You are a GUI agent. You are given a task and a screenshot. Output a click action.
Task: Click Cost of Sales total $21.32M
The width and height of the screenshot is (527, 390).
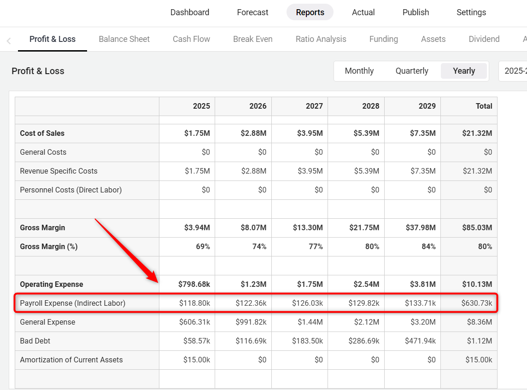tap(477, 134)
